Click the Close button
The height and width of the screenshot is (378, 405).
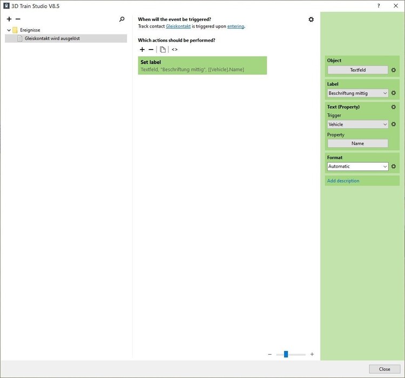(x=384, y=369)
